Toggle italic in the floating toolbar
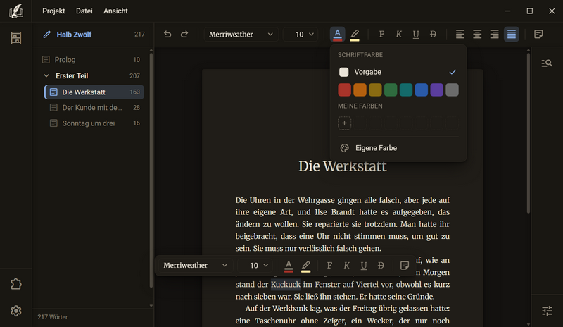 pyautogui.click(x=346, y=266)
